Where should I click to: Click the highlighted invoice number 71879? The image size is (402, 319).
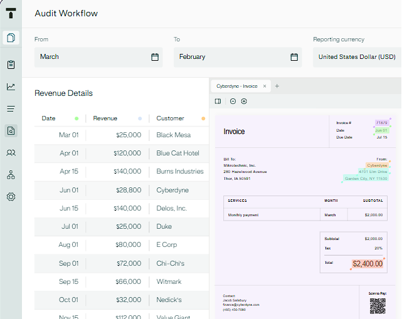point(382,123)
